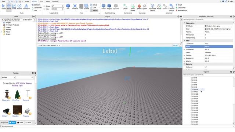Insert a LocalScript
Viewport: 235px width, 132px height.
[181, 8]
